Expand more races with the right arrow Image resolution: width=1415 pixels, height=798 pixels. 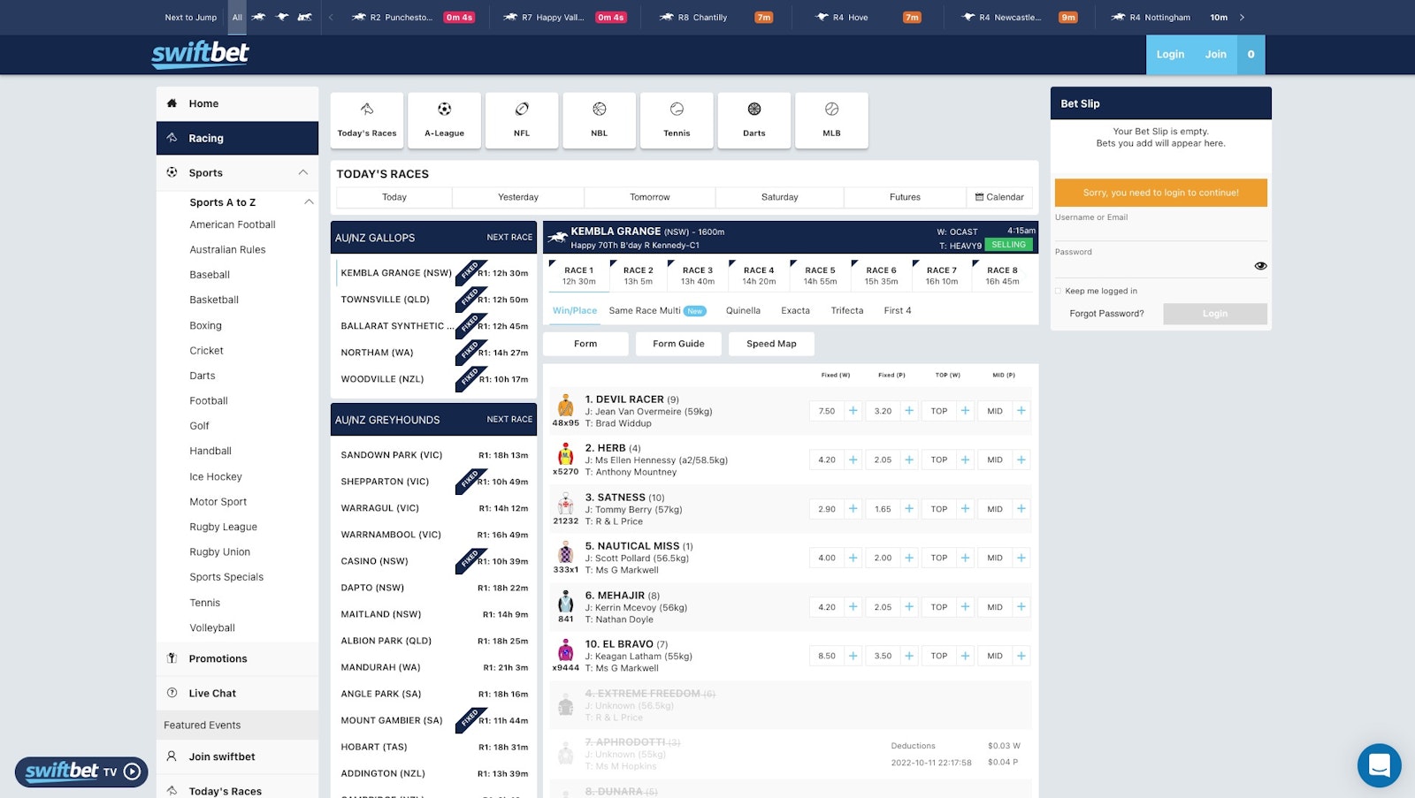click(x=1243, y=16)
